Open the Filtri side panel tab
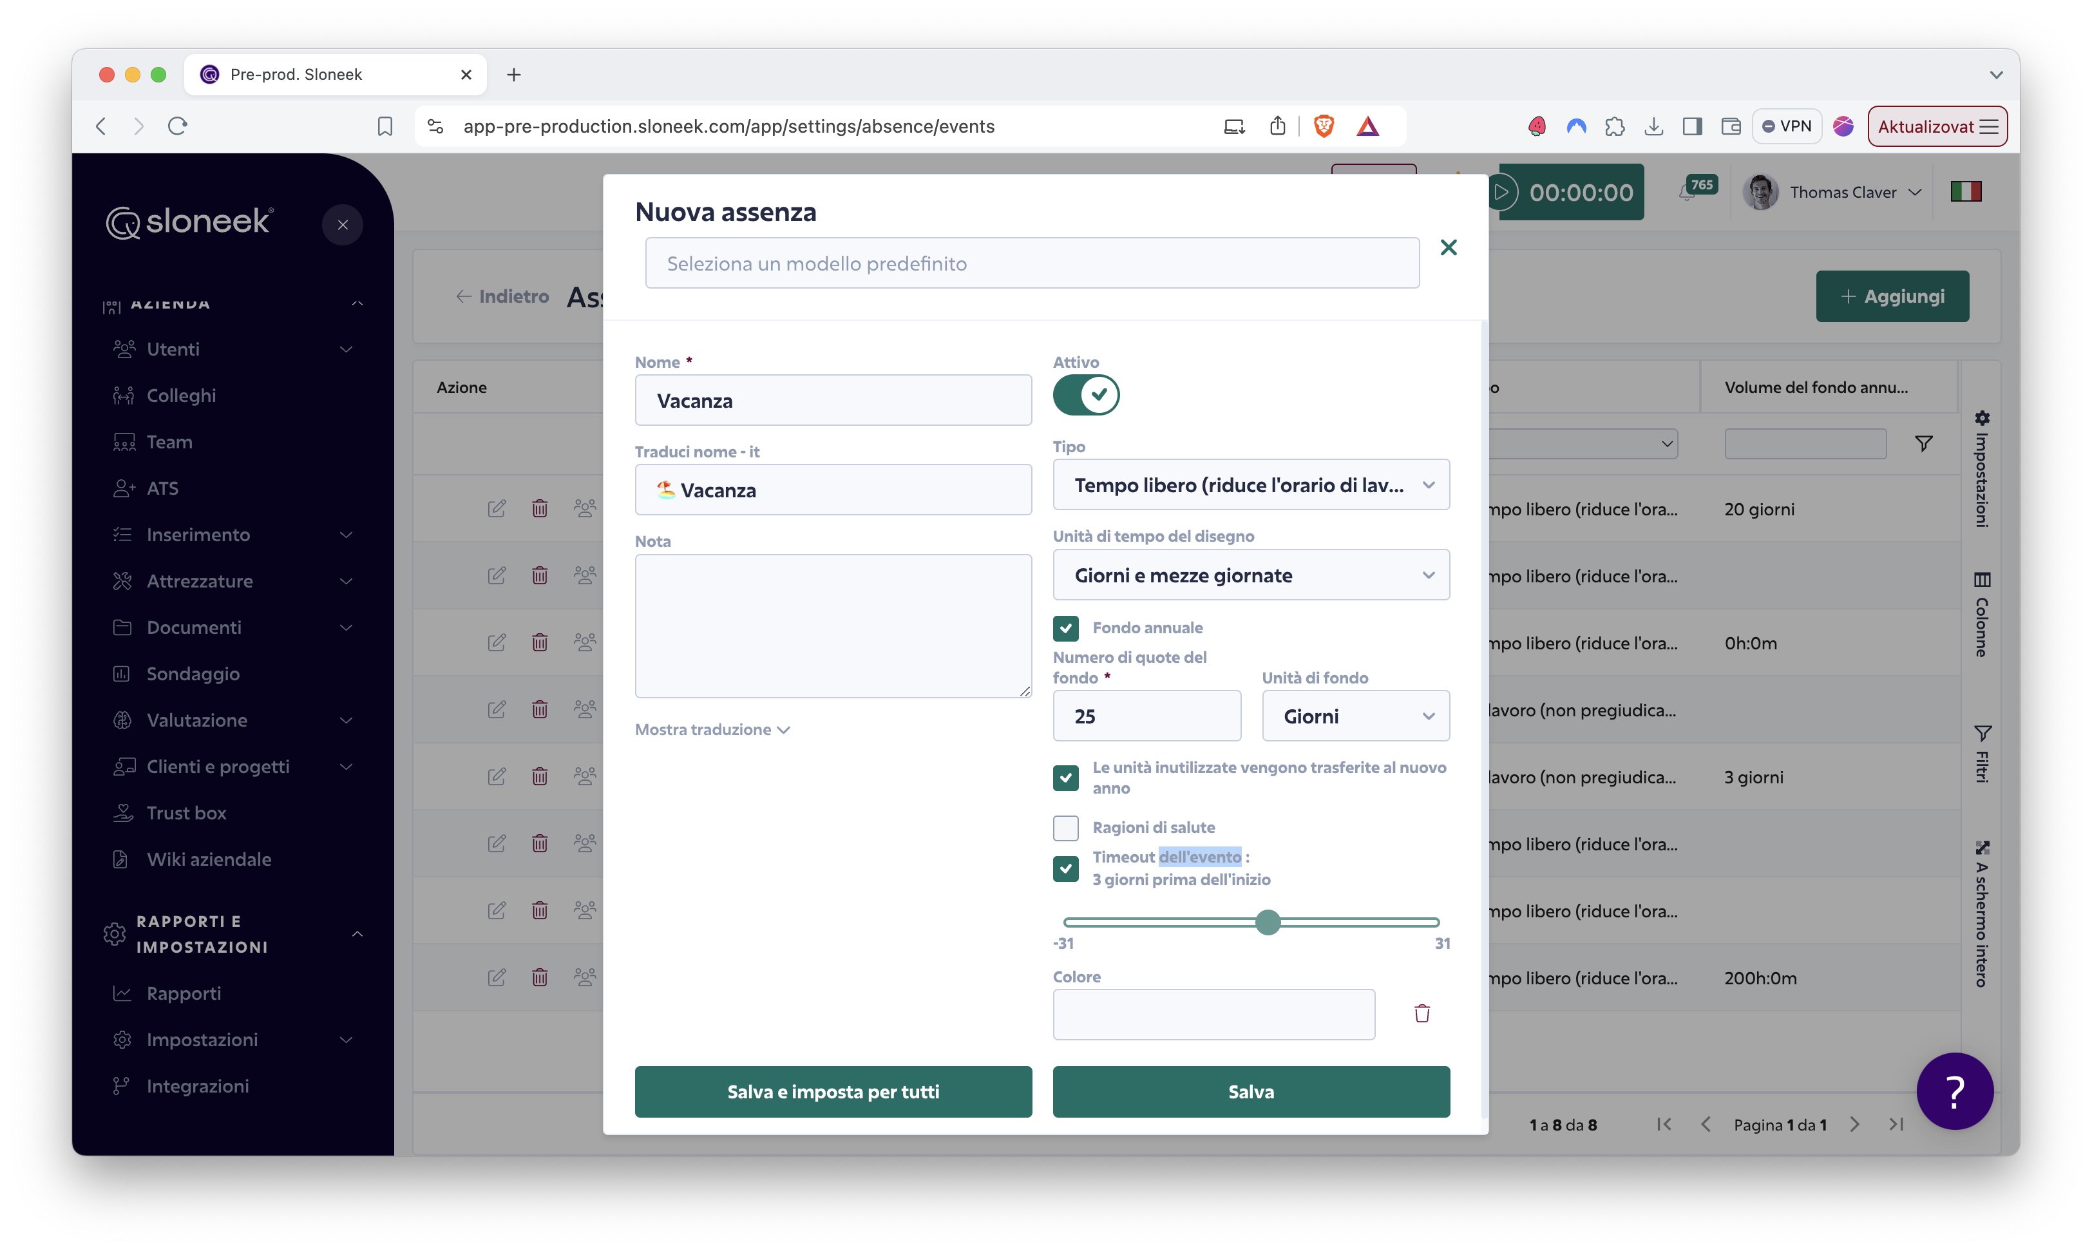The width and height of the screenshot is (2092, 1251). pyautogui.click(x=1982, y=754)
